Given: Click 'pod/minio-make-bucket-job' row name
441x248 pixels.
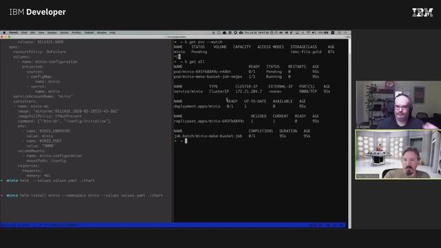Looking at the screenshot, I should coord(208,76).
